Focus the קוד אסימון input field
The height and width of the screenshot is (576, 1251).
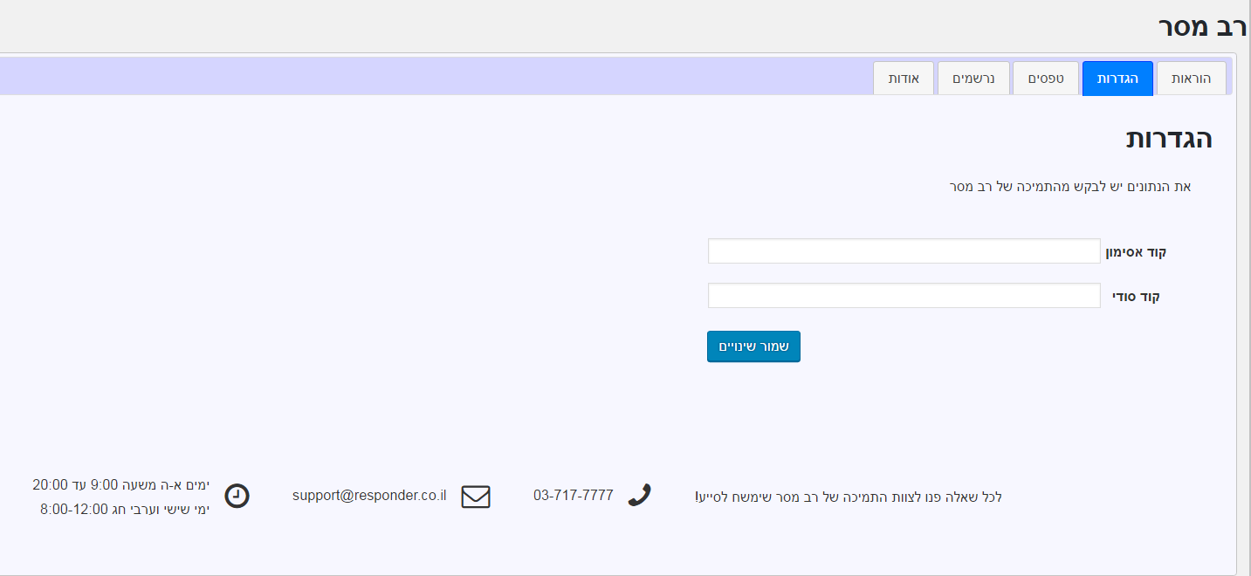coord(904,251)
